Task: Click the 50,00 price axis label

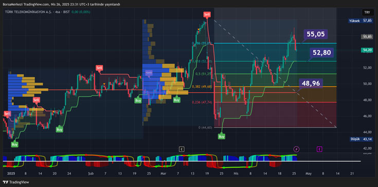Action: (367, 84)
